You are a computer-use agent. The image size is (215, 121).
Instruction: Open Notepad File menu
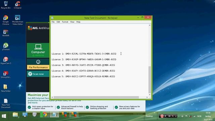tap(53, 22)
